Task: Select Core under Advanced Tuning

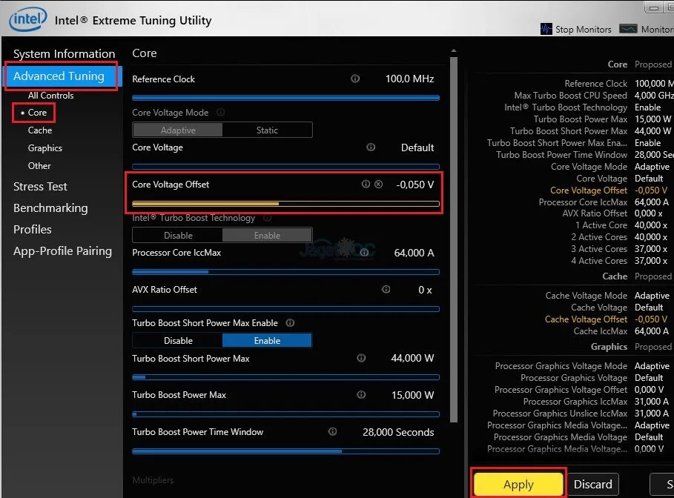Action: 37,113
